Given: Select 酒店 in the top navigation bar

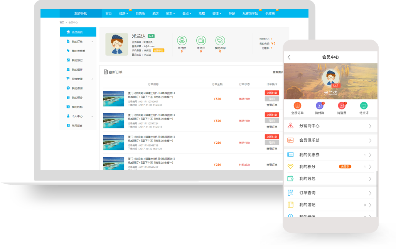Looking at the screenshot, I should tap(155, 13).
